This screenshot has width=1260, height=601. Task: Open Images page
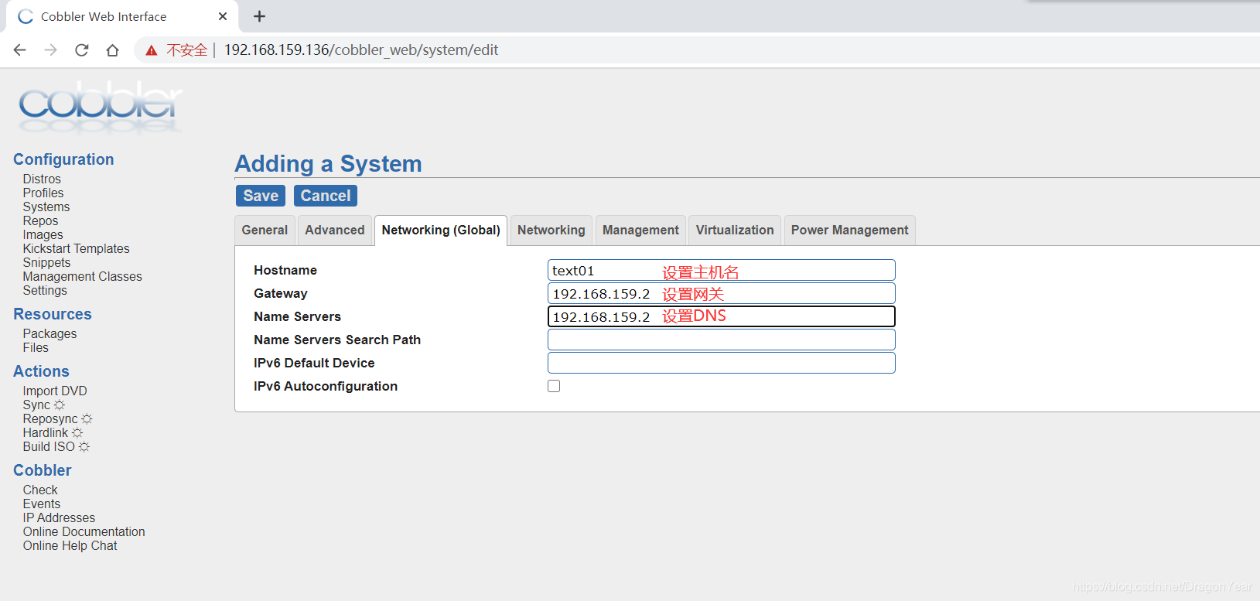43,235
